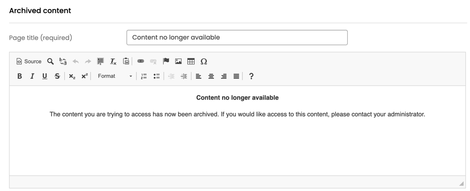Screen dimensions: 470x191
Task: Insert an anchor flag
Action: (x=166, y=61)
